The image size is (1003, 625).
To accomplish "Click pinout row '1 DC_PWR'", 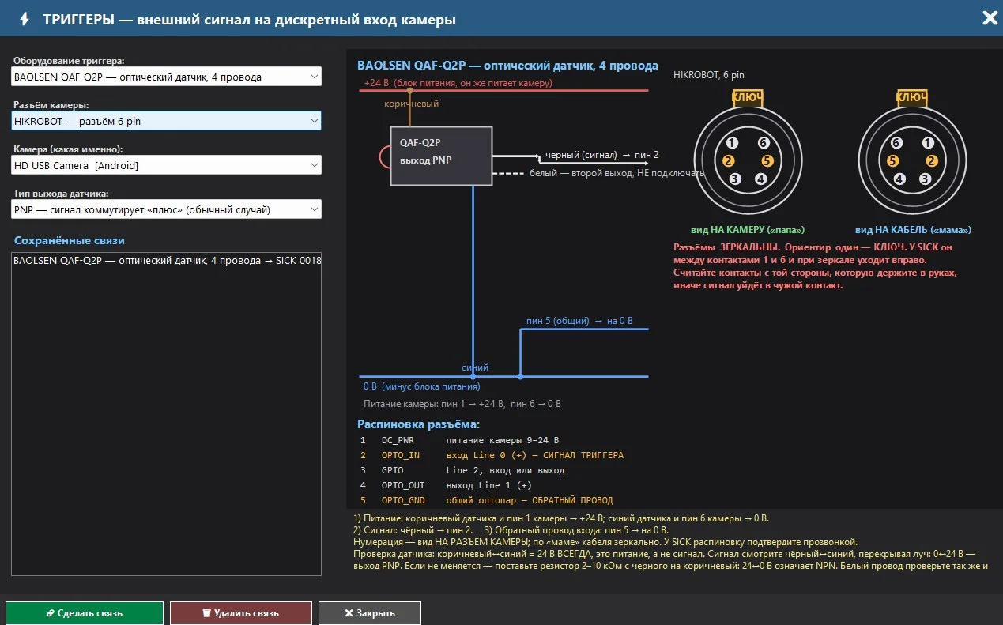I will point(460,440).
